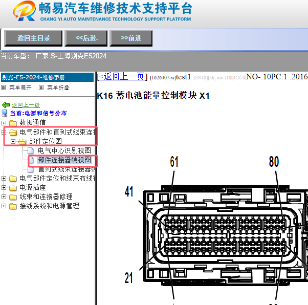Click the 电气中心识别视图 document icon
Screen dimensions: 308x305
coord(31,151)
